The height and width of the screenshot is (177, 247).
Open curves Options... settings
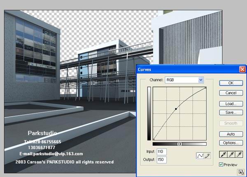231,143
